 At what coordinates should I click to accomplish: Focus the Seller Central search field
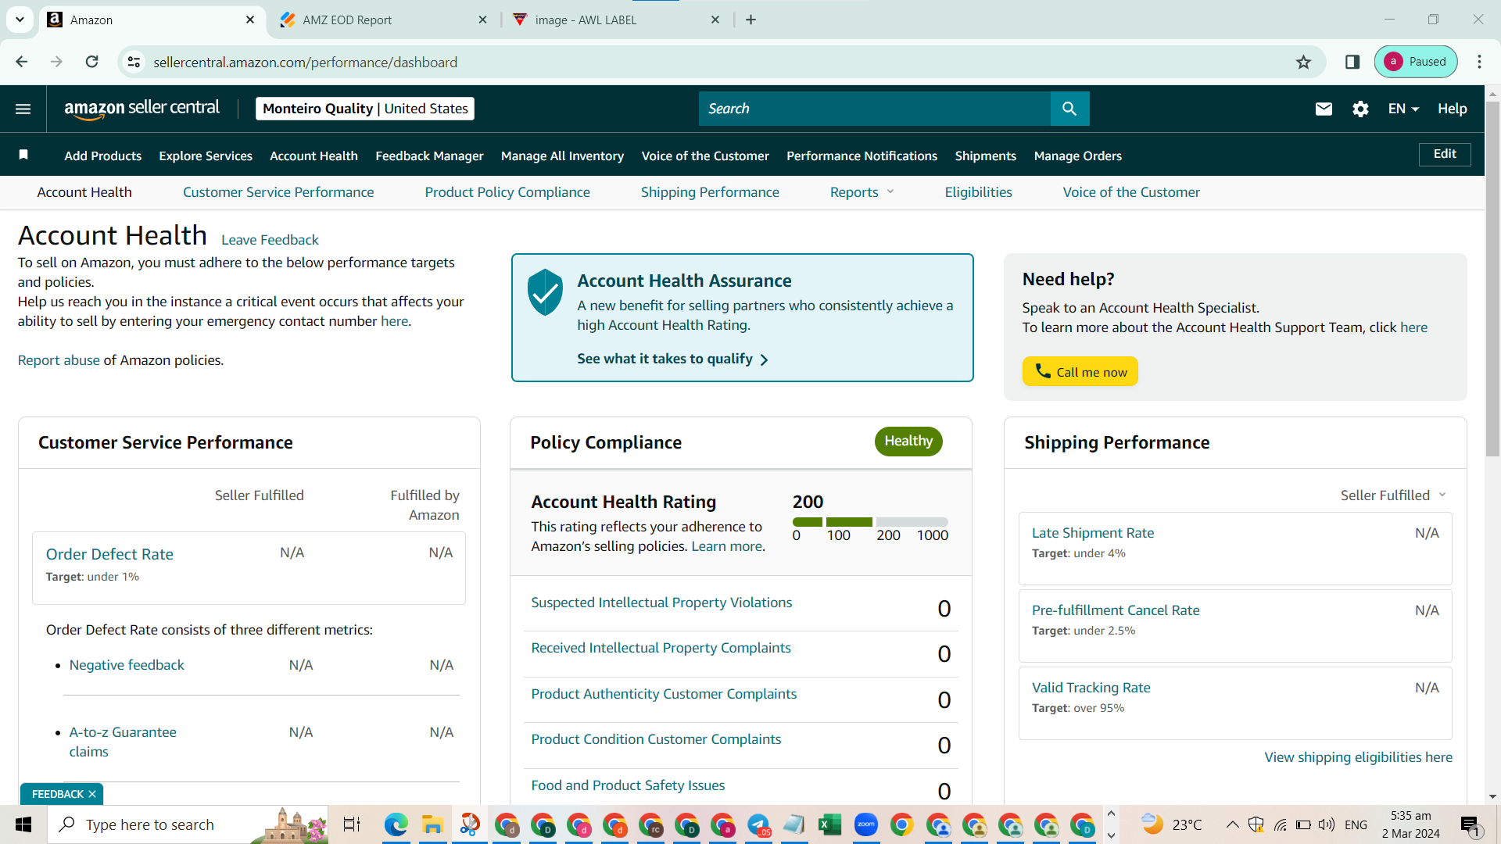874,109
